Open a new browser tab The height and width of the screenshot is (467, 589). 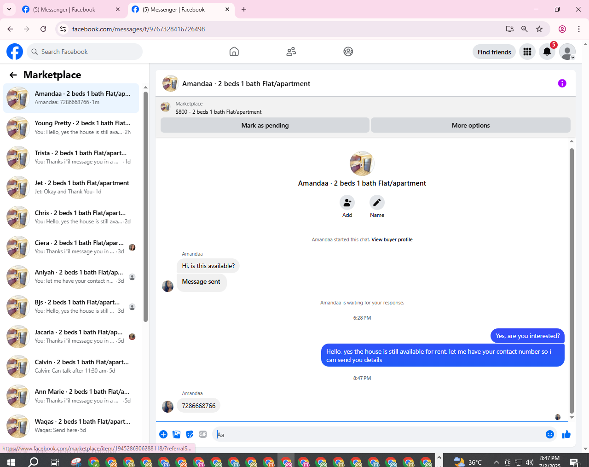coord(244,9)
